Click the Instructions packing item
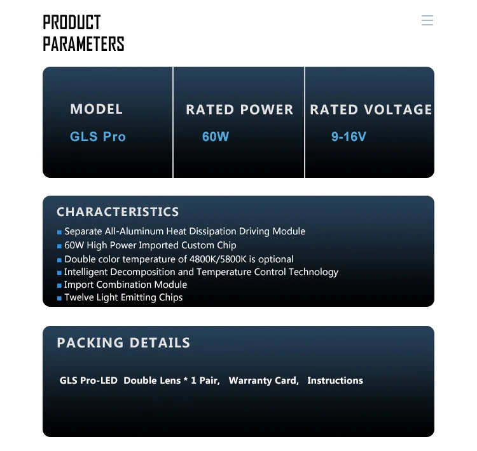The width and height of the screenshot is (477, 451). pyautogui.click(x=335, y=380)
